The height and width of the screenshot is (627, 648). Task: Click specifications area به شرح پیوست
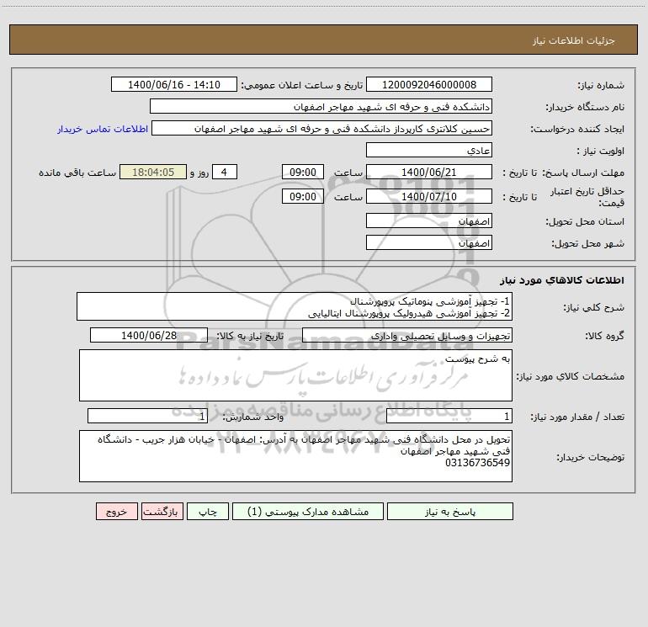click(x=295, y=375)
